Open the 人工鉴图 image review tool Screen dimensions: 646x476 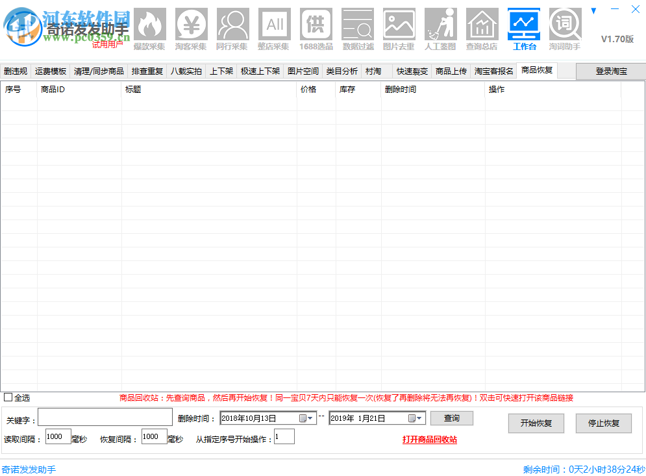(441, 26)
